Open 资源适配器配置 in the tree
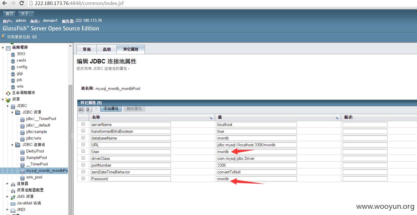The height and width of the screenshot is (215, 417). point(30,190)
